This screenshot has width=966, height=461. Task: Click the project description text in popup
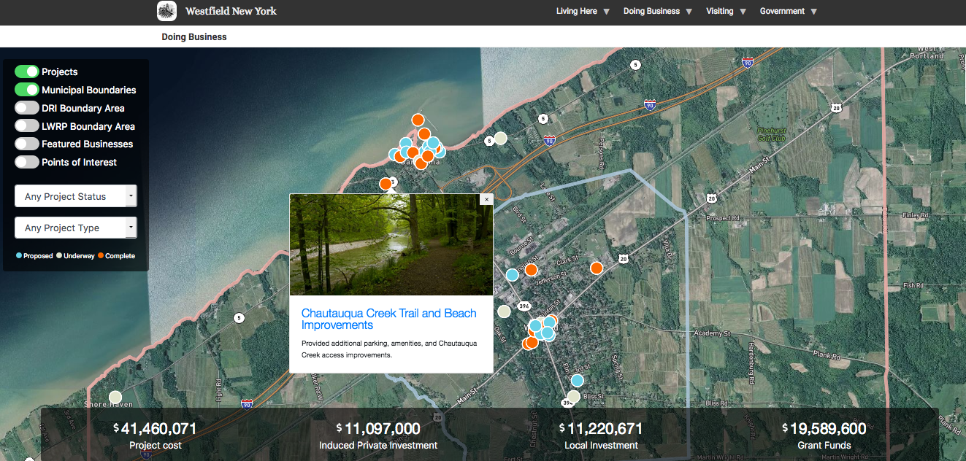click(389, 349)
